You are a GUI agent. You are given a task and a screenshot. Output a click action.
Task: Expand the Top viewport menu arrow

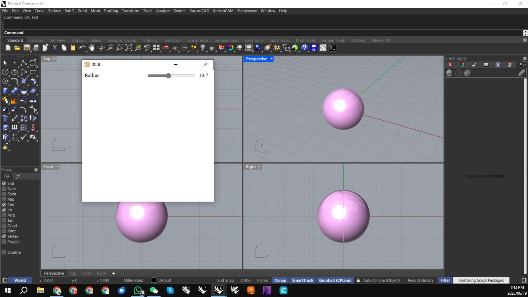(x=55, y=59)
